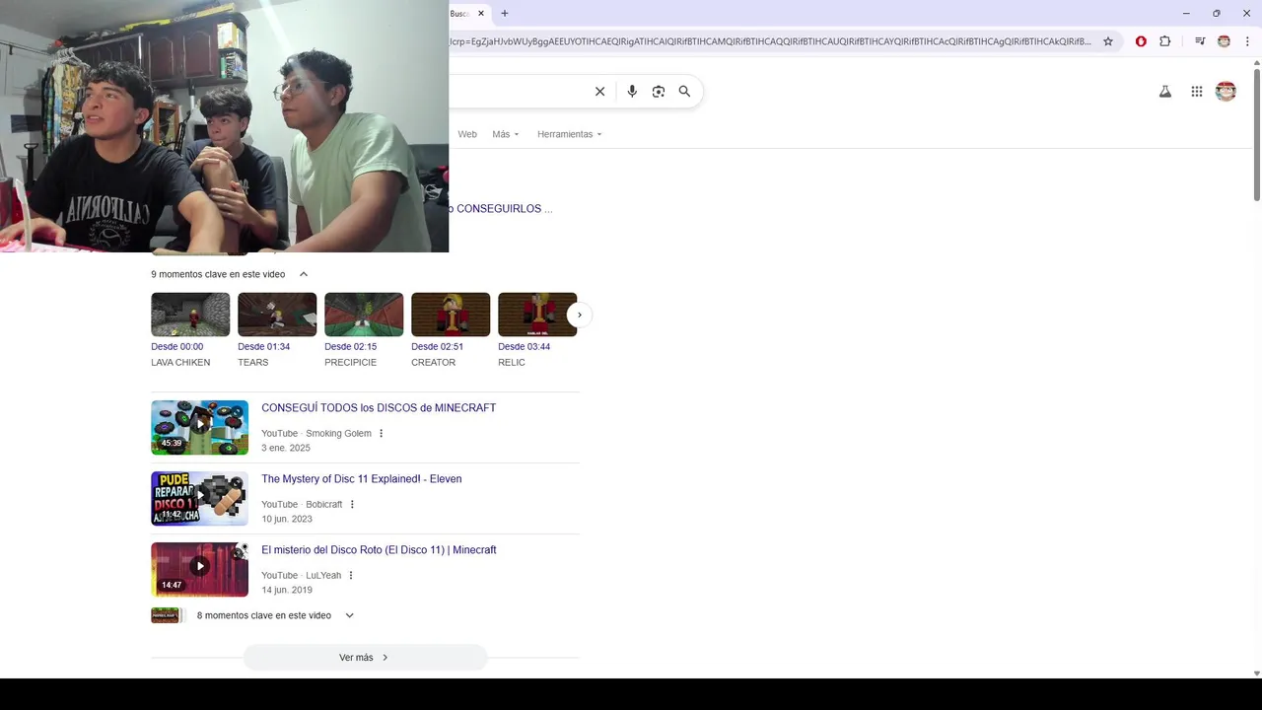This screenshot has height=710, width=1262.
Task: Jump to TEARS moment thumbnail
Action: (x=277, y=315)
